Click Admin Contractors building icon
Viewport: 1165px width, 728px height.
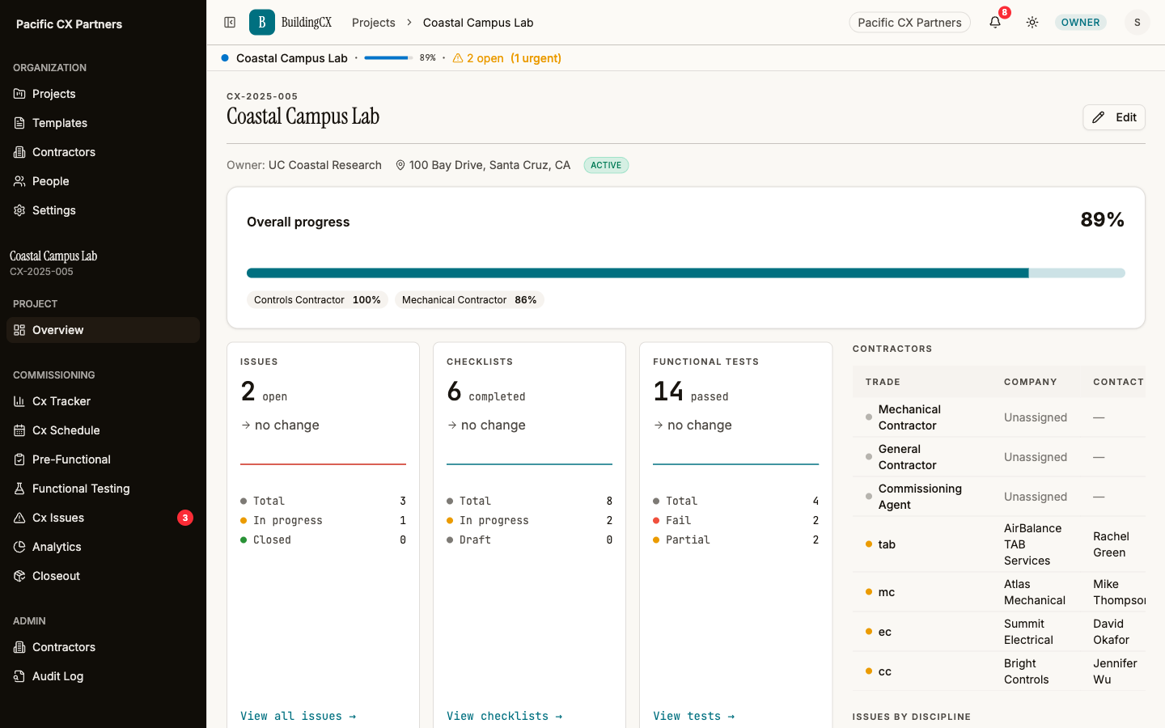tap(19, 647)
